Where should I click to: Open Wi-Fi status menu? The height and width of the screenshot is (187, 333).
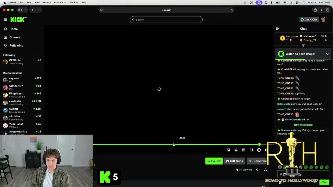[x=285, y=2]
